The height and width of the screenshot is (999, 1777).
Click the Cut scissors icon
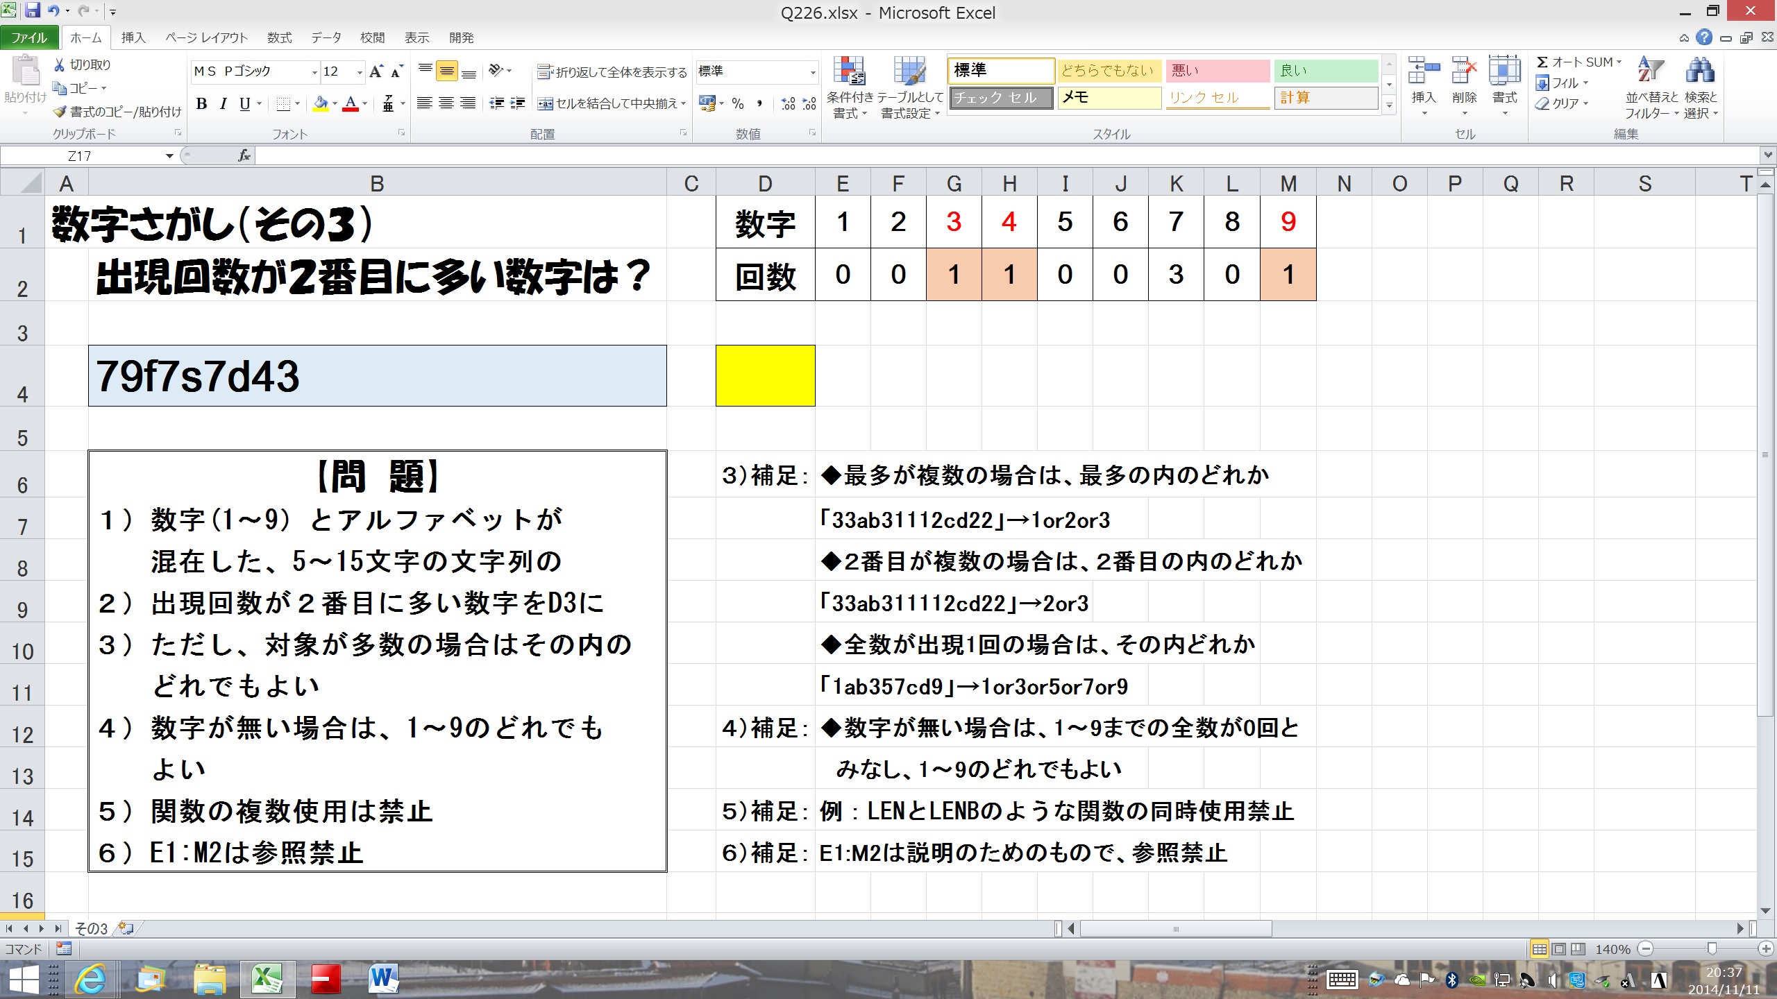pos(60,65)
